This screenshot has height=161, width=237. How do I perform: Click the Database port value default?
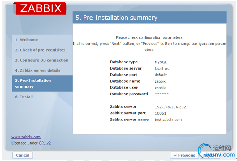161,75
